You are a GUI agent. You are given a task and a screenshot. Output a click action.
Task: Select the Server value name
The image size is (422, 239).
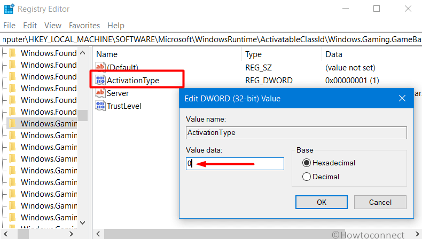coord(118,93)
